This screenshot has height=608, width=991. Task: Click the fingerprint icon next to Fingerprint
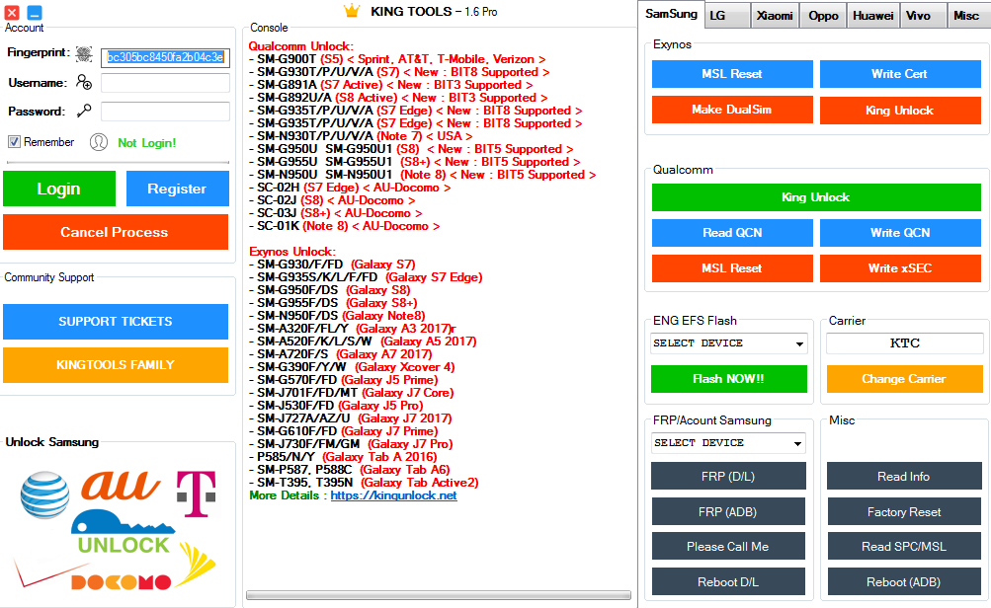click(x=84, y=54)
